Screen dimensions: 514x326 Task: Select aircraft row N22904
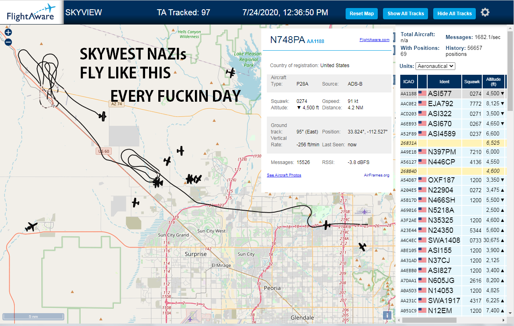453,190
